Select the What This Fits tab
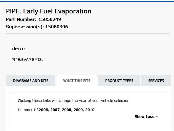Viewport: 174px width, 131px height. [77, 81]
